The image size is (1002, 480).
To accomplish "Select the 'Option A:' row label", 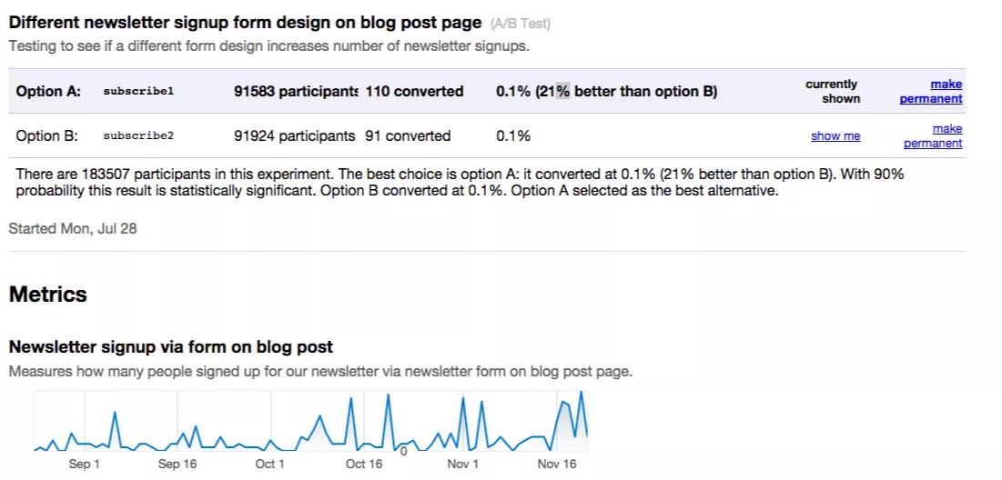I will [x=48, y=92].
